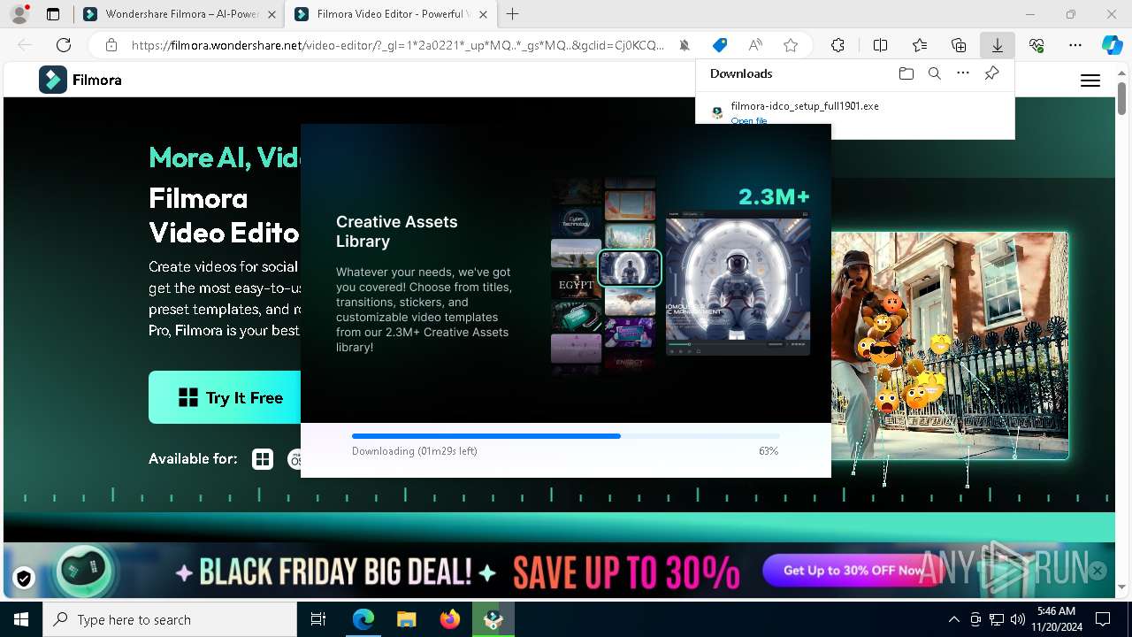Close the Wondershare Filmora AI-Power tab
Screen dimensions: 1132x637
coord(271,14)
